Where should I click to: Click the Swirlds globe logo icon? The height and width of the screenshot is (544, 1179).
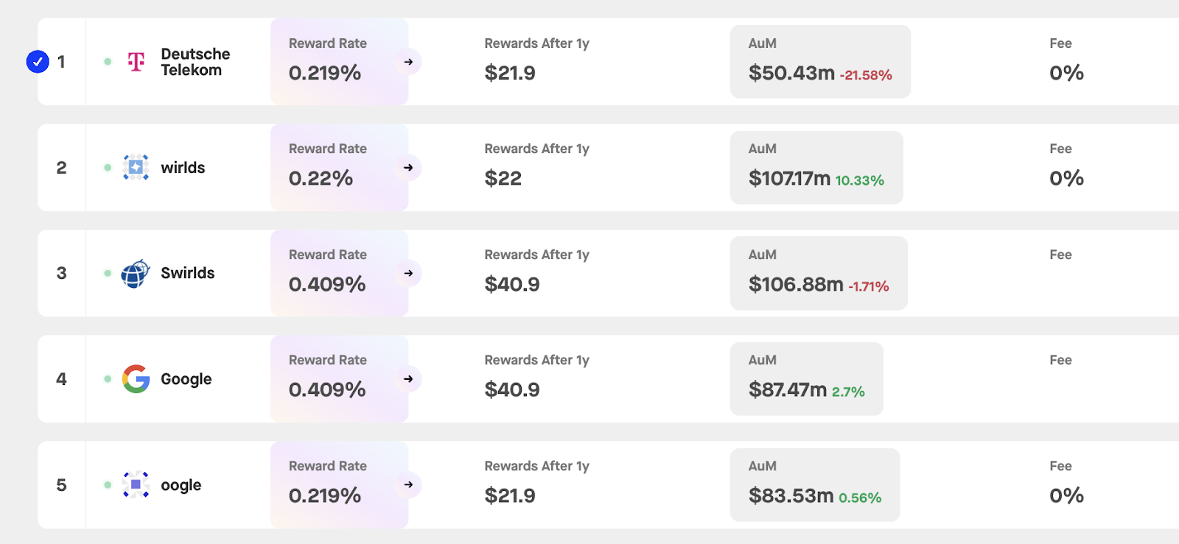click(x=136, y=274)
